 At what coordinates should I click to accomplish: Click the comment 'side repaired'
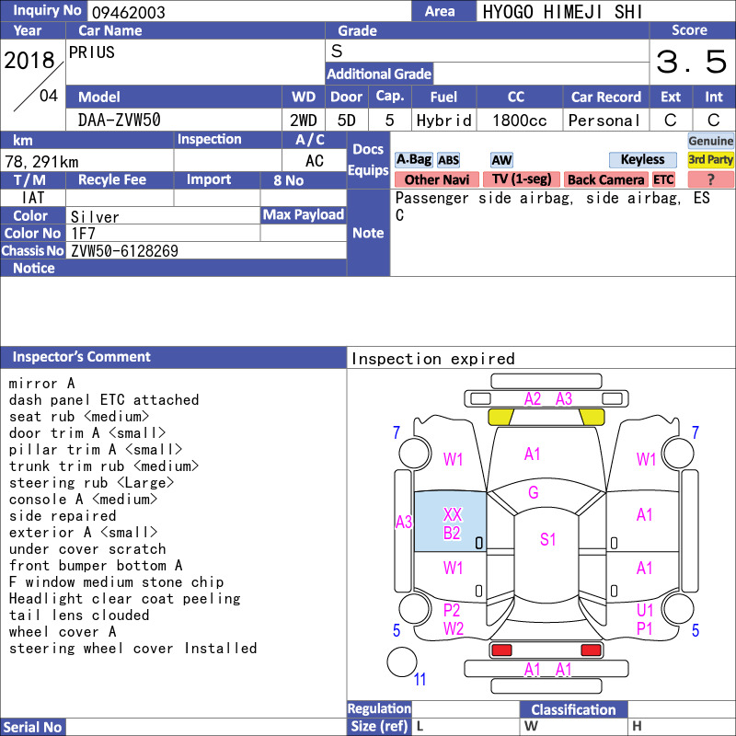coord(63,516)
